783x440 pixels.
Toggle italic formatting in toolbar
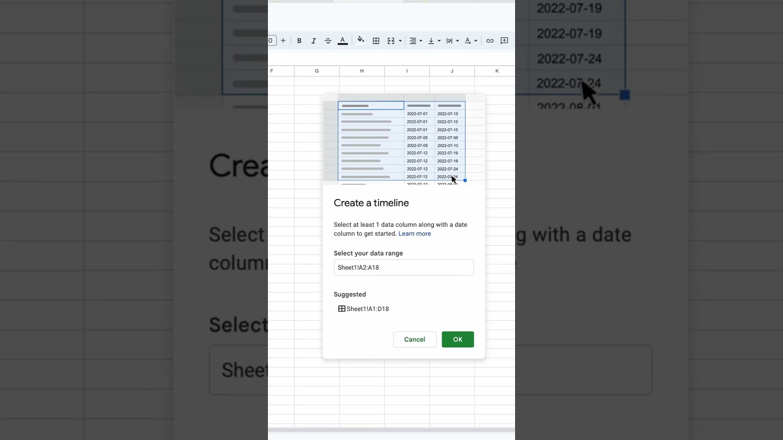click(x=314, y=41)
